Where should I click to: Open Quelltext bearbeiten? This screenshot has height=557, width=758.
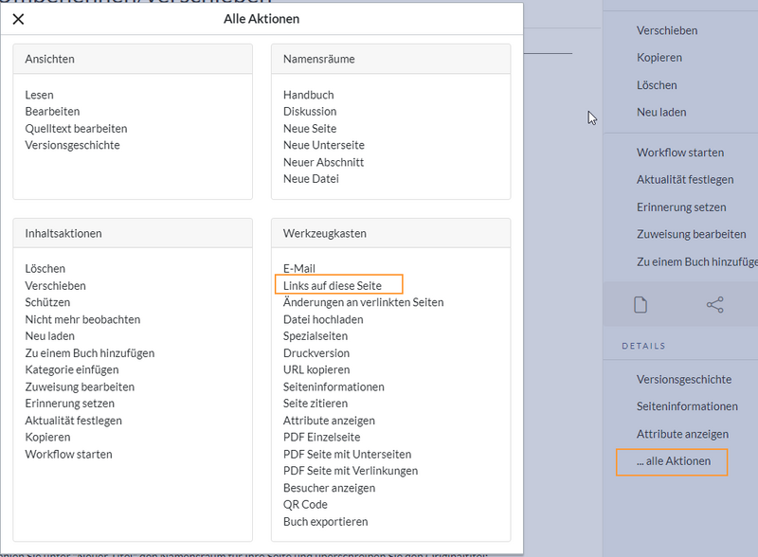tap(76, 129)
